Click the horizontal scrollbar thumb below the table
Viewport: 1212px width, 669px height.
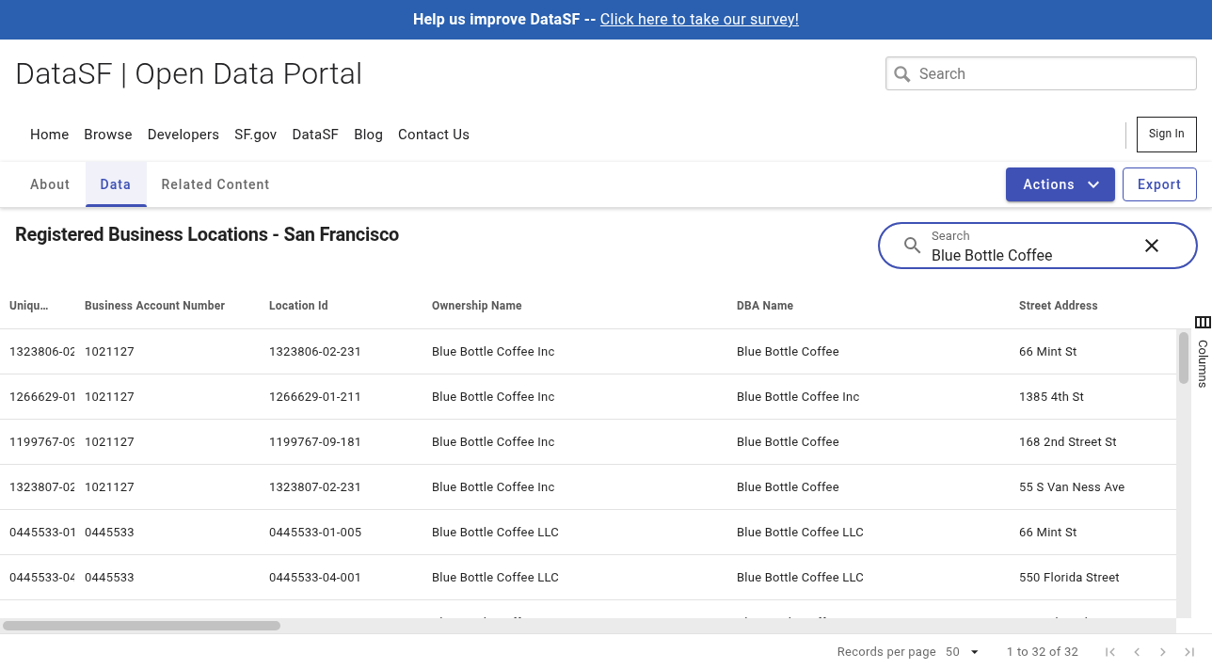point(141,626)
